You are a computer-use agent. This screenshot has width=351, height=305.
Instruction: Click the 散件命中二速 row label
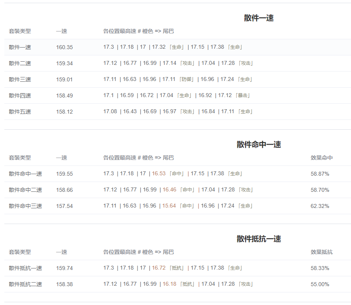click(x=25, y=190)
